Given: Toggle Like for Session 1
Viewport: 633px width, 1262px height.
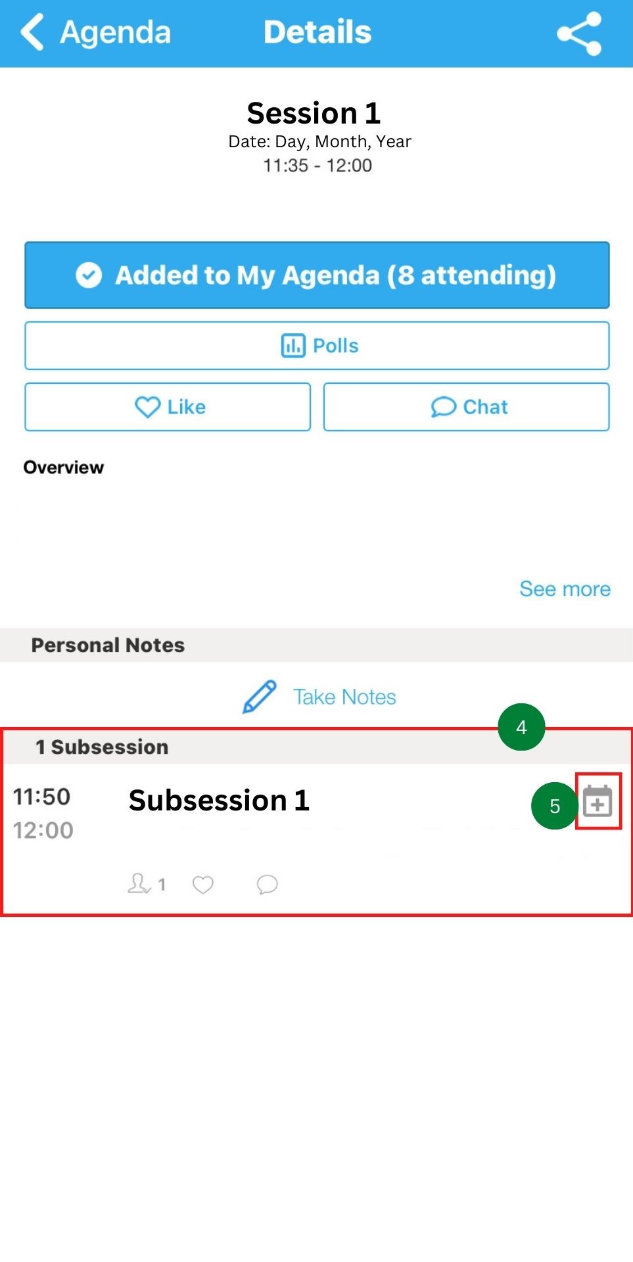Looking at the screenshot, I should [x=168, y=408].
